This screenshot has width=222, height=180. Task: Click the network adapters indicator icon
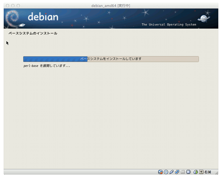click(x=177, y=172)
